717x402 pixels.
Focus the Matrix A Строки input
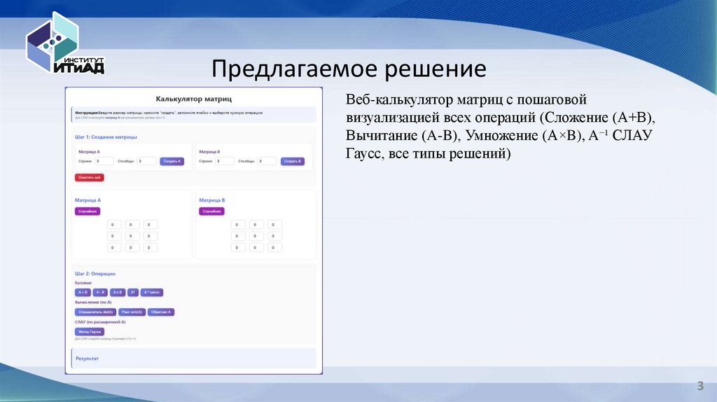pos(104,161)
